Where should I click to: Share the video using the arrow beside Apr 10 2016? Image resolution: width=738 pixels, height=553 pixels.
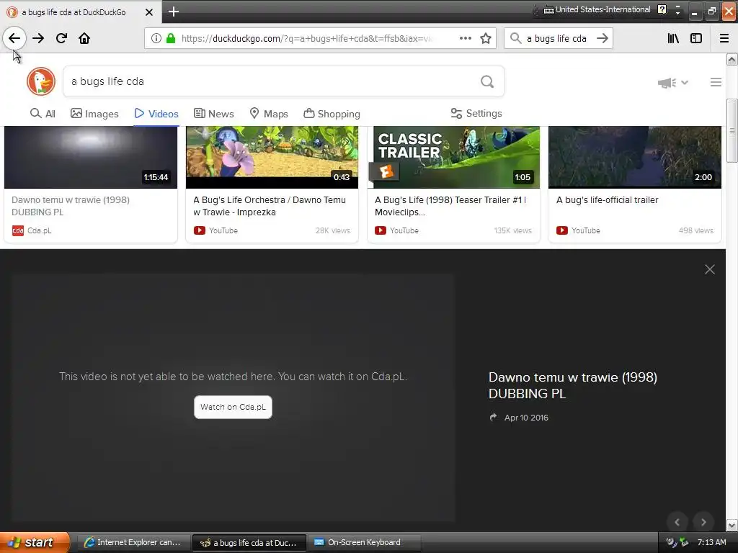click(493, 417)
